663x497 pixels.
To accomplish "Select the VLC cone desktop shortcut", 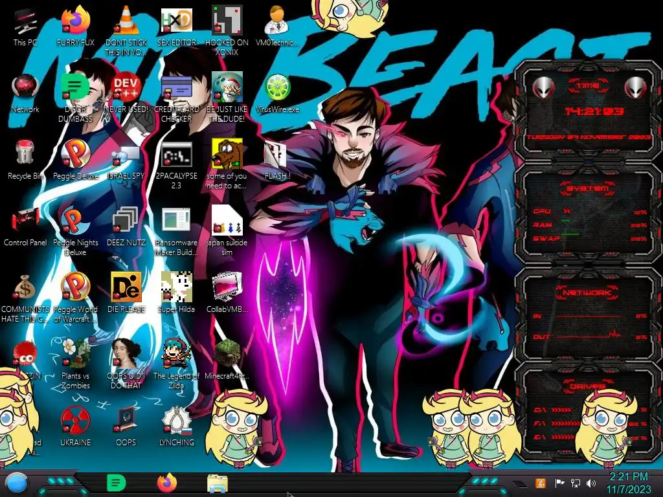I will pyautogui.click(x=126, y=21).
